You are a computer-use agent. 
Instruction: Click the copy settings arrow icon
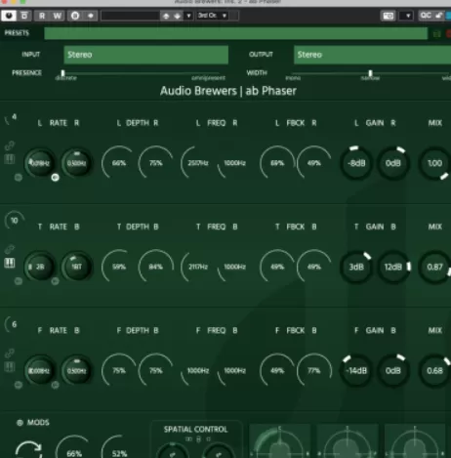91,16
